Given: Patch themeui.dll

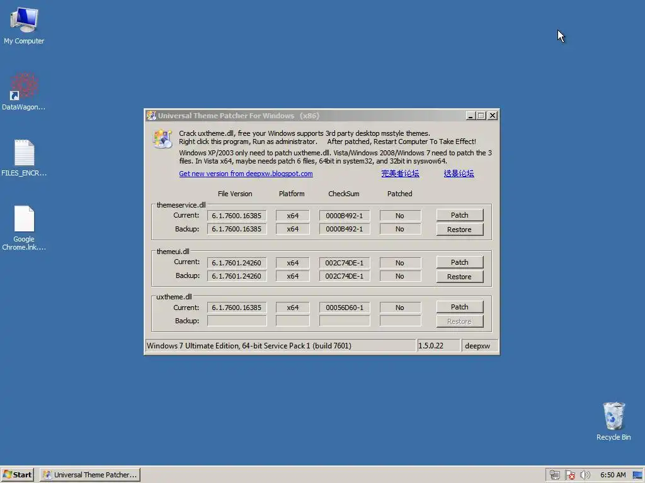Looking at the screenshot, I should (x=459, y=262).
